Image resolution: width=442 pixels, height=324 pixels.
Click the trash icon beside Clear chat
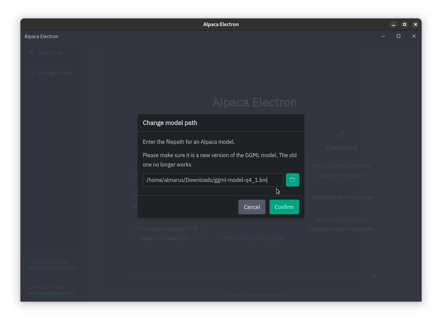tap(31, 53)
